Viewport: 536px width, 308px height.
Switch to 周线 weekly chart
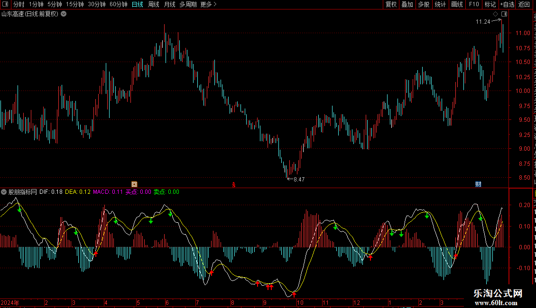(154, 4)
